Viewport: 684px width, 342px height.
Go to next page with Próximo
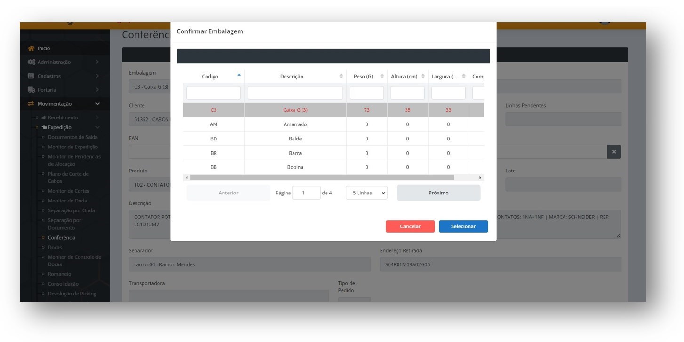(438, 193)
